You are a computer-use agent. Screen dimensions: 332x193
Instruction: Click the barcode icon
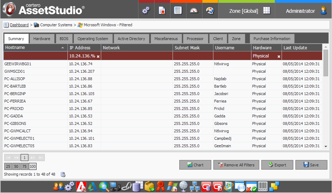click(263, 187)
